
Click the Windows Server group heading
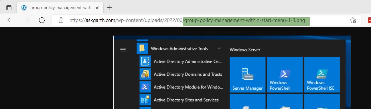click(x=245, y=50)
